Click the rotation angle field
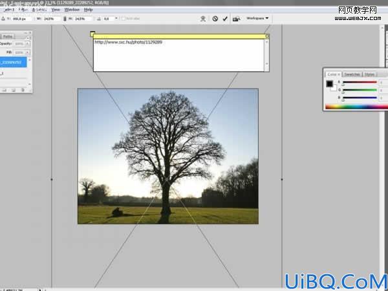 click(109, 19)
